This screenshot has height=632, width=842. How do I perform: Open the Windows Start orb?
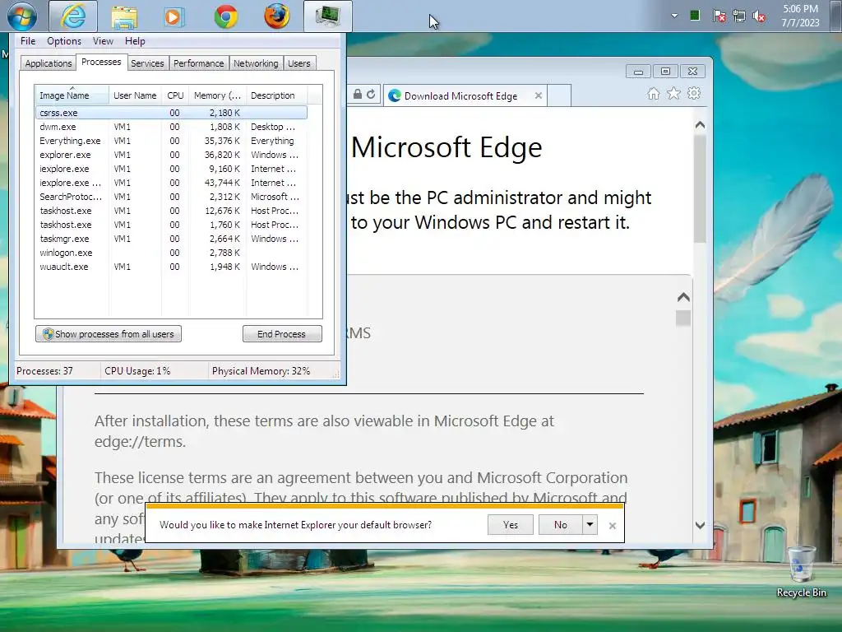pos(22,16)
